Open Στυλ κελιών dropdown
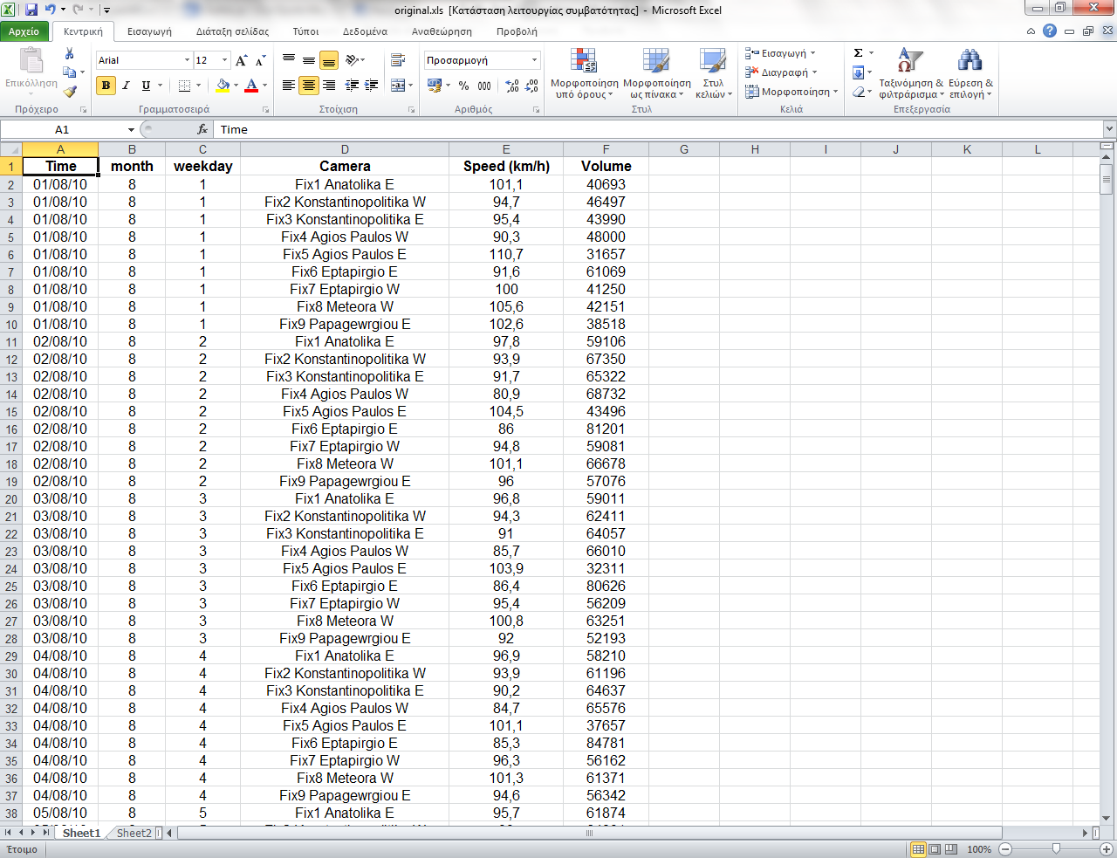The height and width of the screenshot is (858, 1117). click(713, 73)
